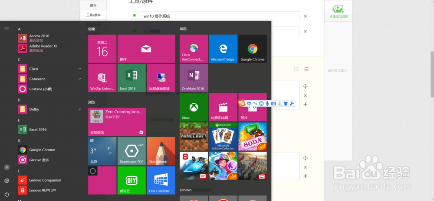Open 远程桌面连接 tile
This screenshot has height=201, width=434.
pyautogui.click(x=161, y=78)
